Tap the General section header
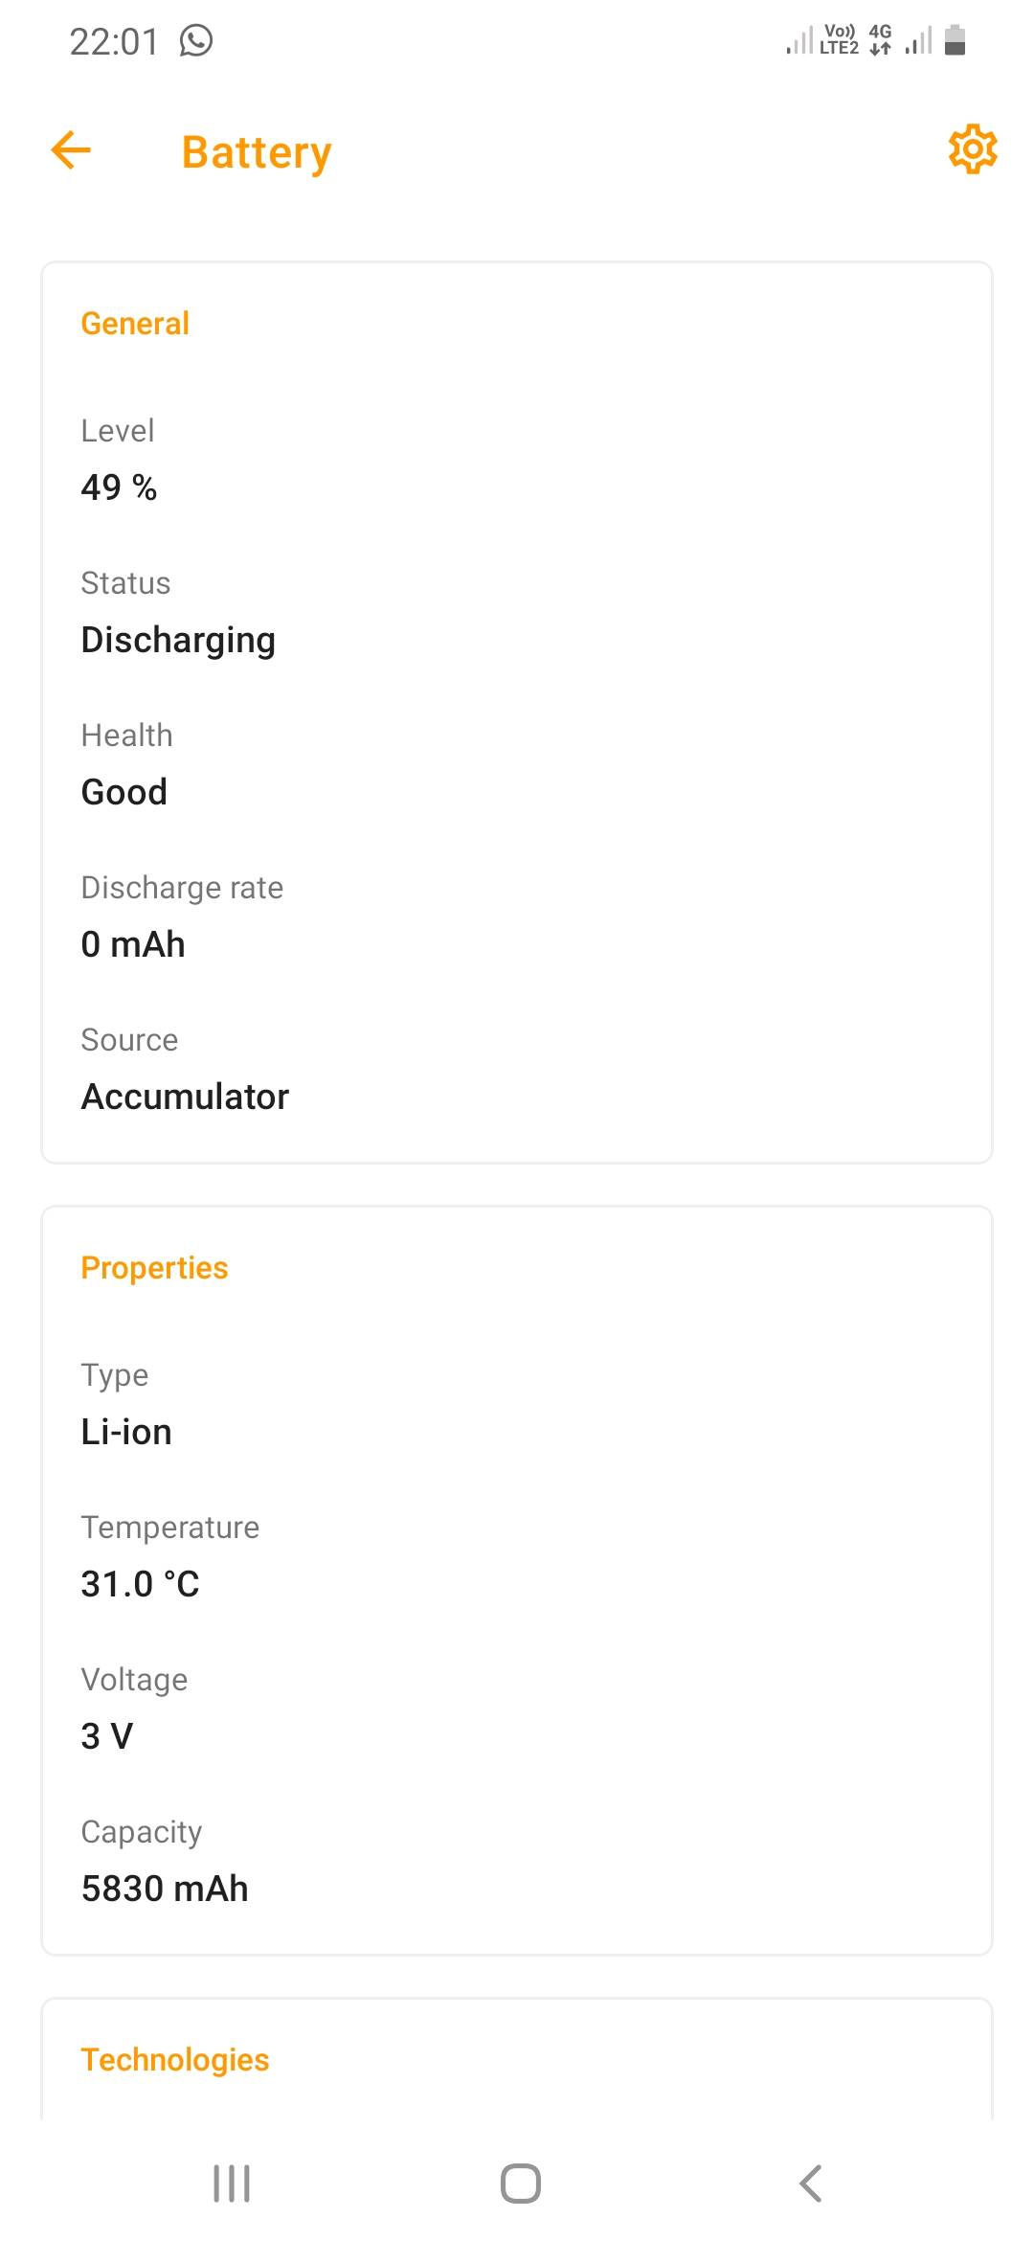The image size is (1034, 2241). click(135, 323)
